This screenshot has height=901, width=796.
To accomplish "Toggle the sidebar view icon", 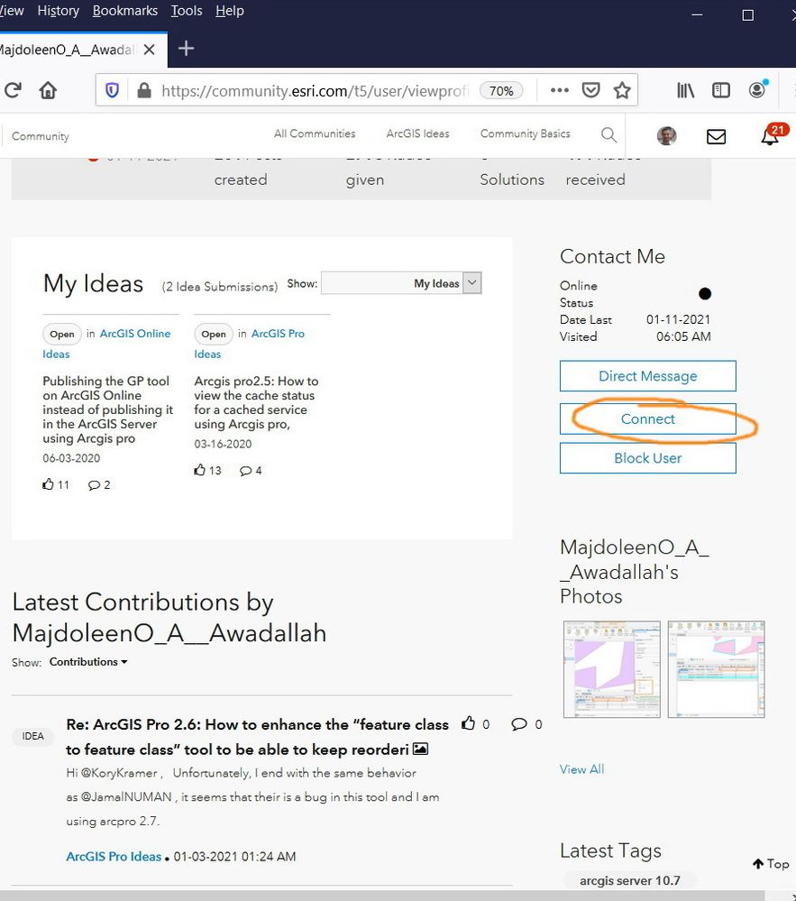I will [x=721, y=90].
